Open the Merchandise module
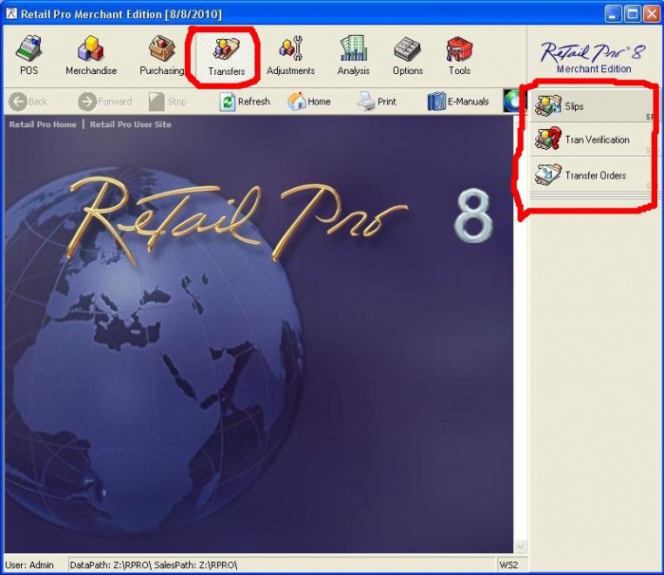664x575 pixels. coord(91,56)
